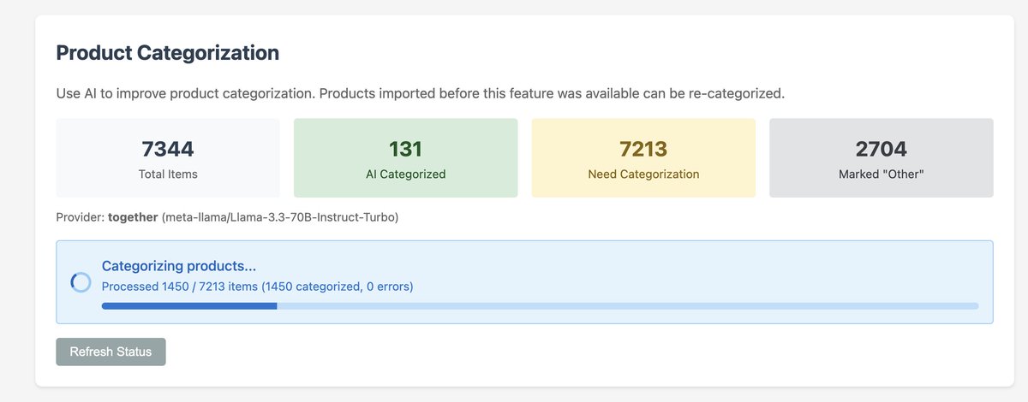This screenshot has width=1028, height=402.
Task: Click the "Need Categorization" label
Action: pos(643,174)
